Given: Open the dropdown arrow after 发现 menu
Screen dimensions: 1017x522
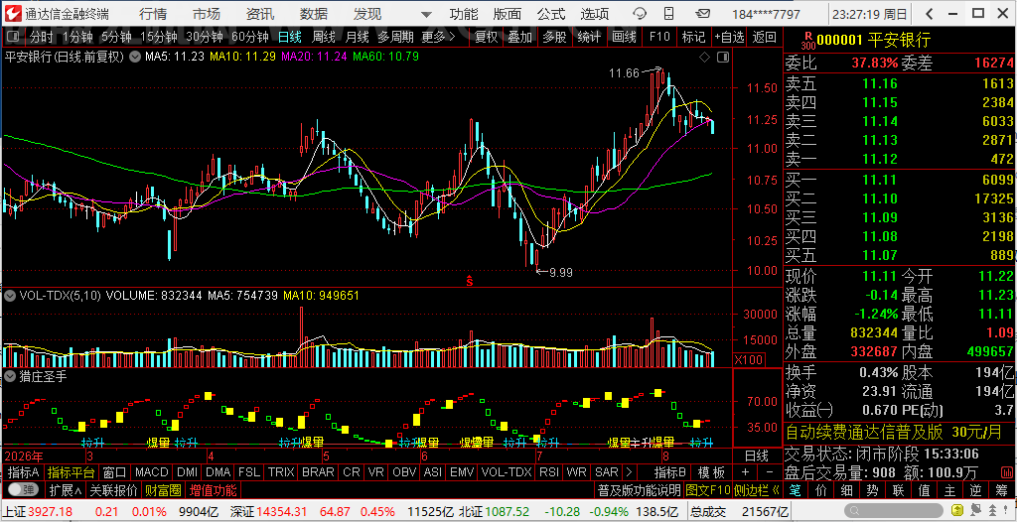Looking at the screenshot, I should (425, 14).
